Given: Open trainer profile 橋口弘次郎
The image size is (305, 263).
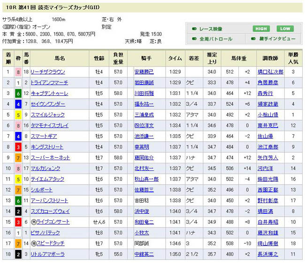Looking at the screenshot, I should pyautogui.click(x=271, y=72).
